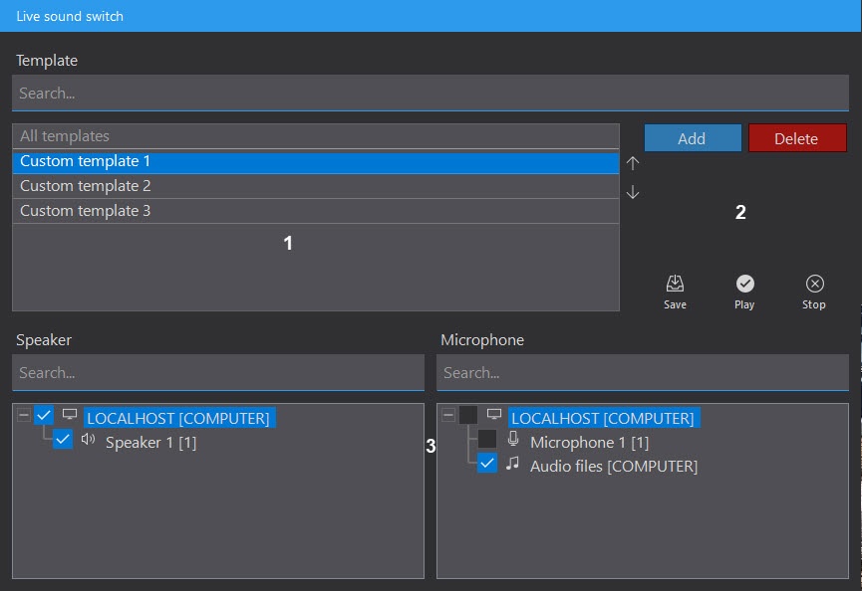Select Custom template 2 in the list

coord(316,186)
